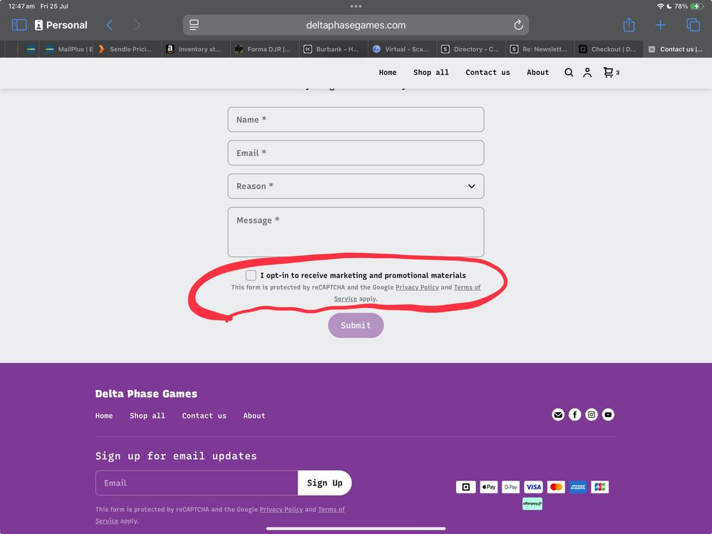The image size is (712, 534).
Task: Open the Instagram social icon
Action: [x=592, y=414]
